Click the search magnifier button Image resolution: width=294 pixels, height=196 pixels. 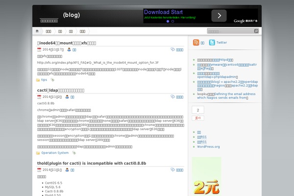(x=256, y=31)
